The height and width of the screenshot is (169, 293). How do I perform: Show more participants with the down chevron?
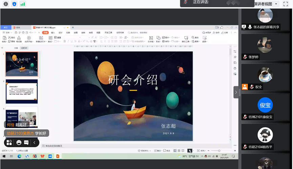[x=266, y=163]
